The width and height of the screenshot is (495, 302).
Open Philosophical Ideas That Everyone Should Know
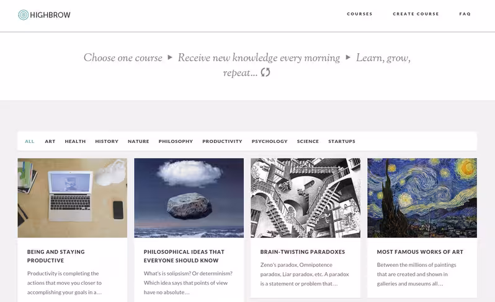pyautogui.click(x=184, y=256)
